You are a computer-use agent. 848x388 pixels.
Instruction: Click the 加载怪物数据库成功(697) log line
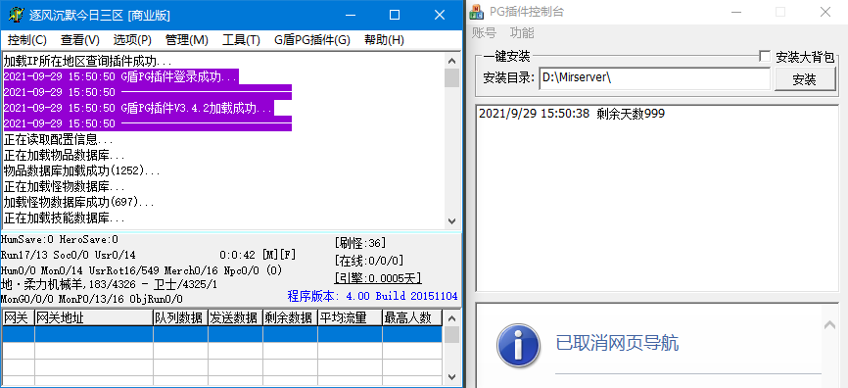(x=79, y=203)
